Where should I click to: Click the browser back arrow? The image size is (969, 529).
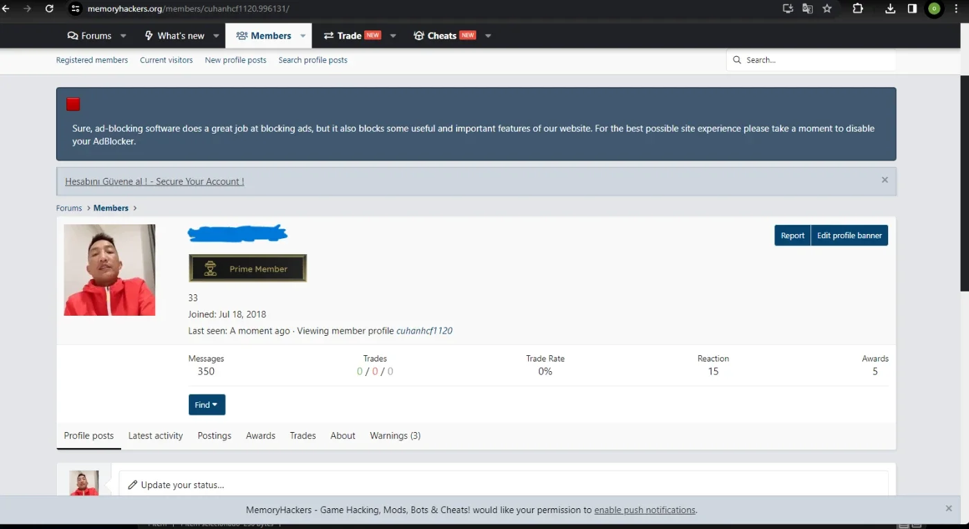click(x=6, y=8)
